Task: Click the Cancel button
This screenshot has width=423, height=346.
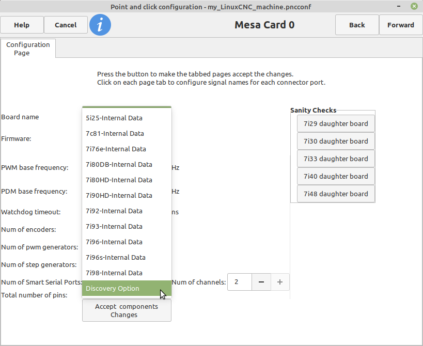Action: pos(66,25)
